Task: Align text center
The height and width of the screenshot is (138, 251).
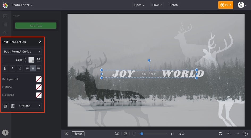Action: click(x=33, y=68)
